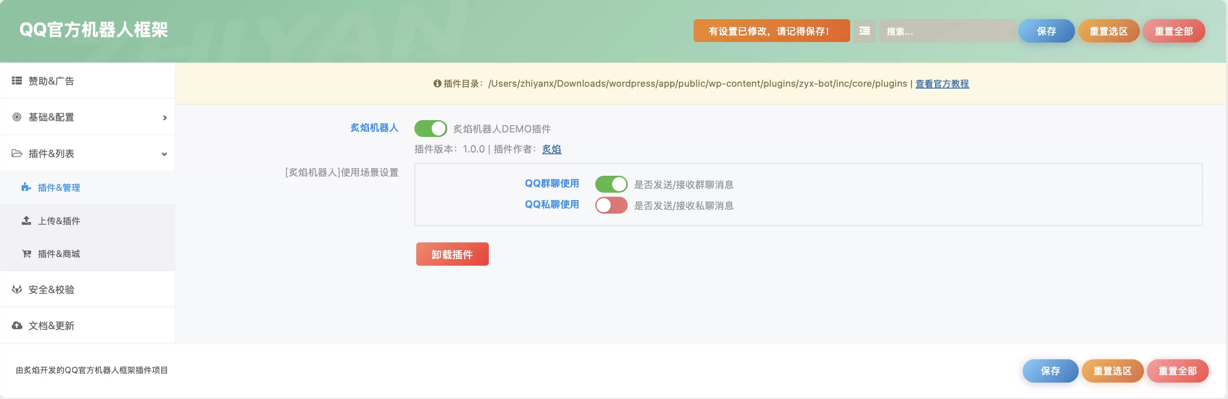Viewport: 1228px width, 399px height.
Task: Open the 上传&插件 submenu
Action: click(88, 220)
